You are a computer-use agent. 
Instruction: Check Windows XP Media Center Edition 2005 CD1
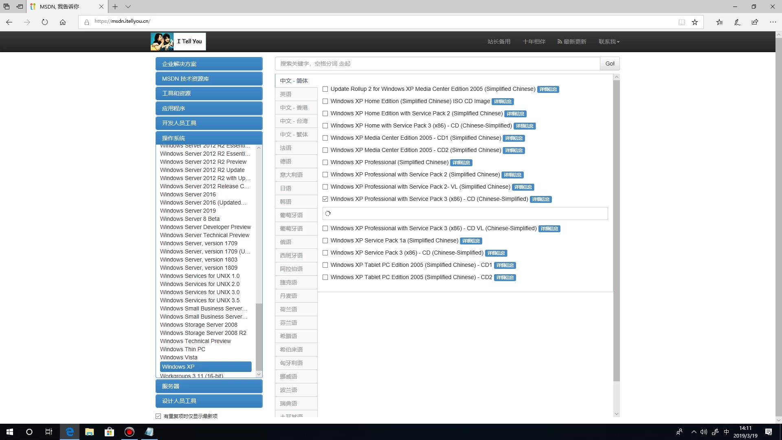[x=325, y=138]
